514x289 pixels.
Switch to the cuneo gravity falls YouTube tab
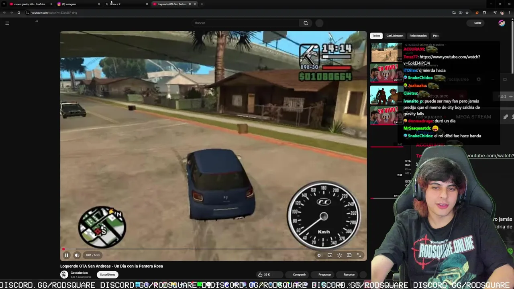click(30, 4)
